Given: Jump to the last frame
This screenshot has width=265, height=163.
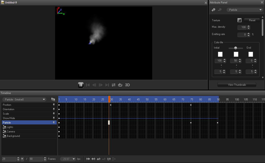Looking at the screenshot, I should coord(107,85).
